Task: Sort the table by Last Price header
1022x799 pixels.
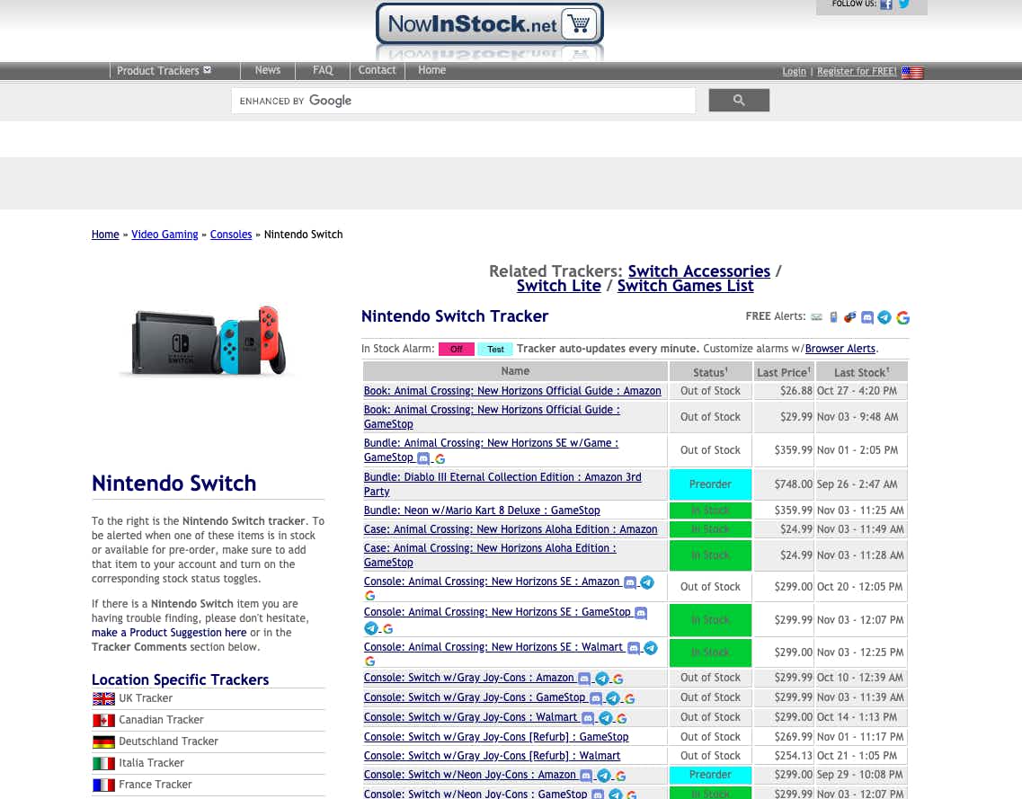Action: coord(783,372)
